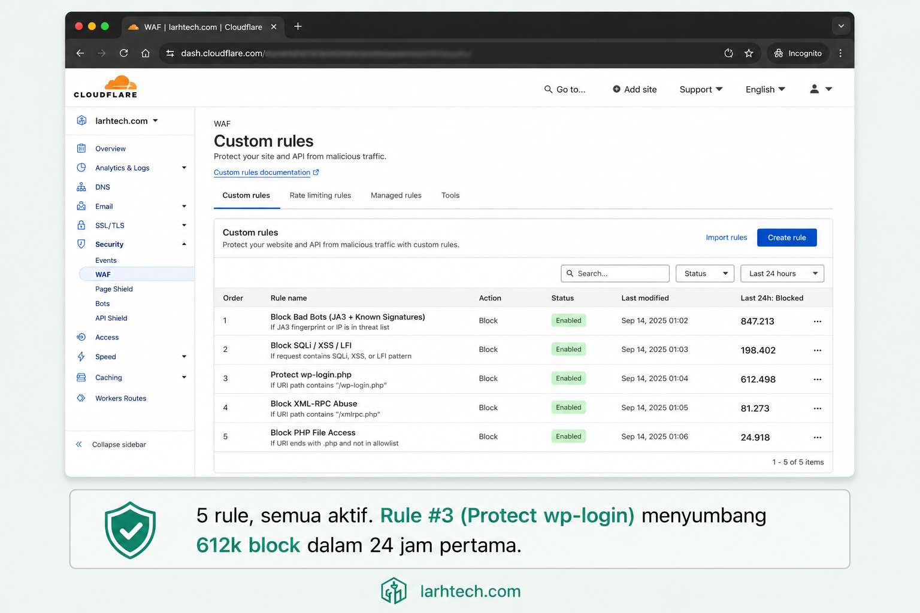Open actions menu for Block SQLi rule
This screenshot has height=613, width=920.
click(818, 350)
